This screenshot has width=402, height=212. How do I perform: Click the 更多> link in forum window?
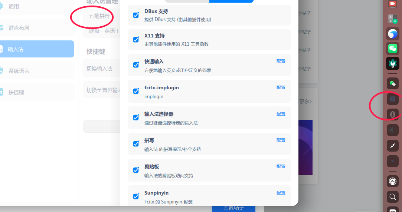tap(306, 102)
